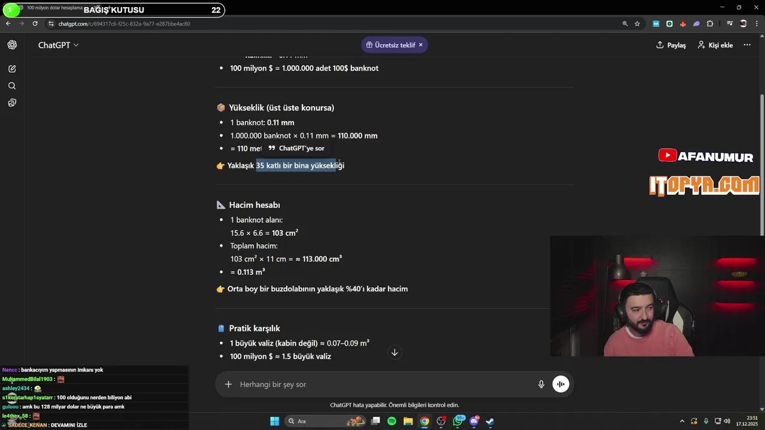The width and height of the screenshot is (765, 430).
Task: Open the site info icon beside the URL
Action: (51, 24)
